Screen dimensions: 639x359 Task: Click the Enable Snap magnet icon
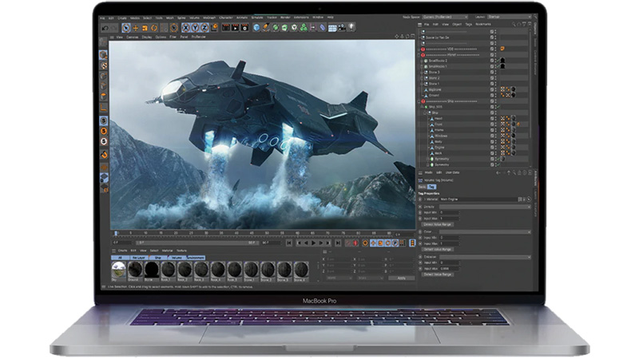click(x=105, y=155)
